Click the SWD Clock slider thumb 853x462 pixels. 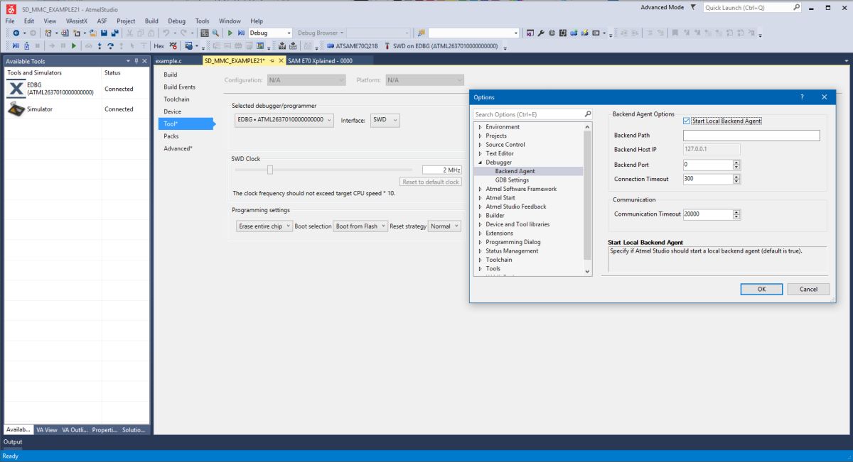(x=270, y=170)
